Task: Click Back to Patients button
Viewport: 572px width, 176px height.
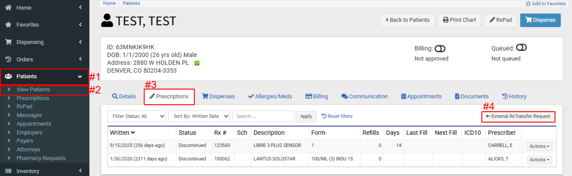Action: point(407,20)
